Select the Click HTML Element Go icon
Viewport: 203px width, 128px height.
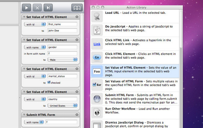(x=97, y=57)
